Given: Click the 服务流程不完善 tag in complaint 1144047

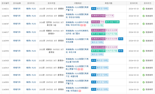Looking at the screenshot, I should (x=112, y=22).
